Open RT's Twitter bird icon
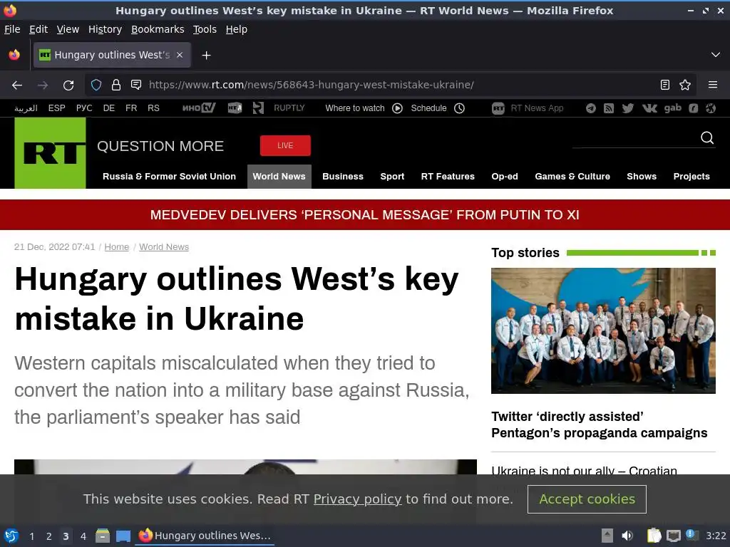The height and width of the screenshot is (547, 730). [627, 108]
